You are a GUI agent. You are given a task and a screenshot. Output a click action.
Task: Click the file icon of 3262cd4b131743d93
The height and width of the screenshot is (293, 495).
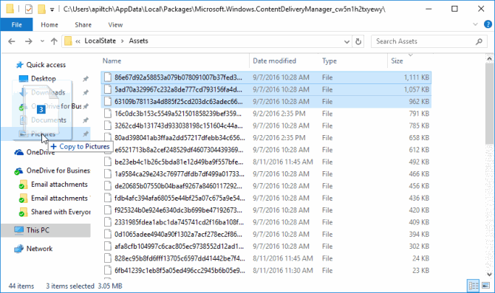(x=108, y=125)
